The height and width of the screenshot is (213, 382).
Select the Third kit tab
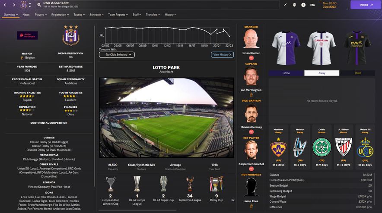coord(357,73)
